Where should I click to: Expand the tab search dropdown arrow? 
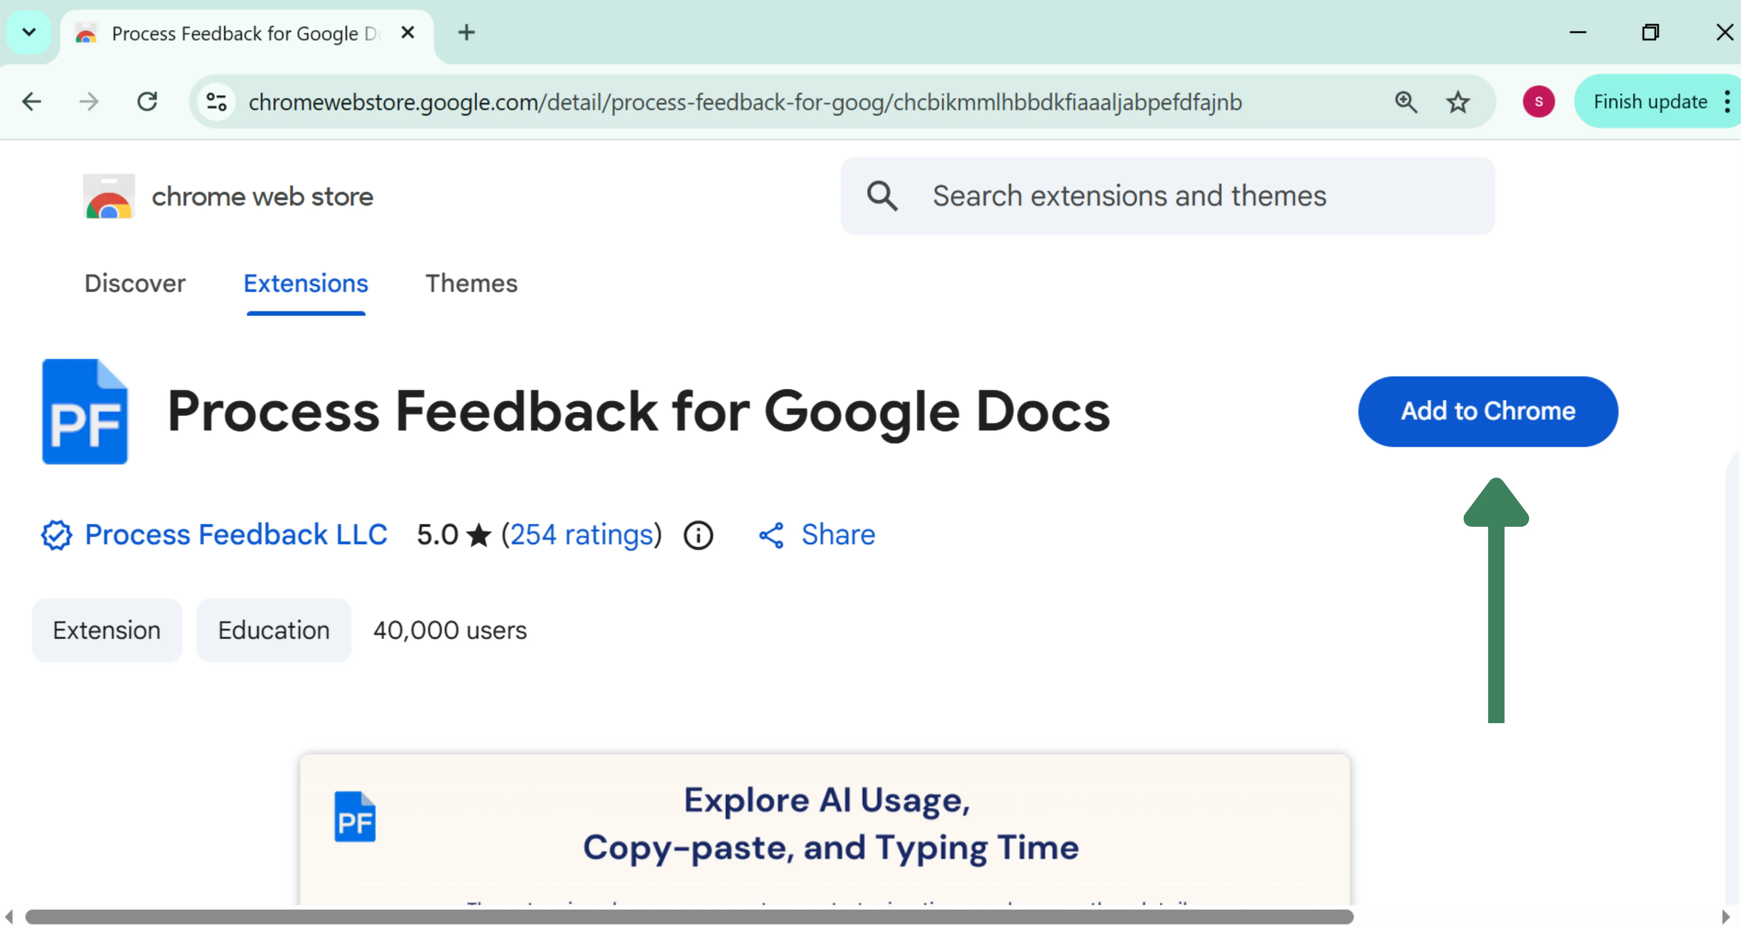[x=28, y=32]
